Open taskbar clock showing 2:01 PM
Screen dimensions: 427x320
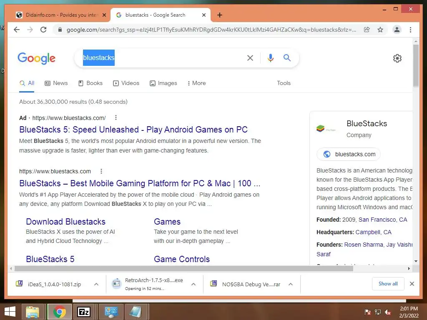[x=409, y=312]
